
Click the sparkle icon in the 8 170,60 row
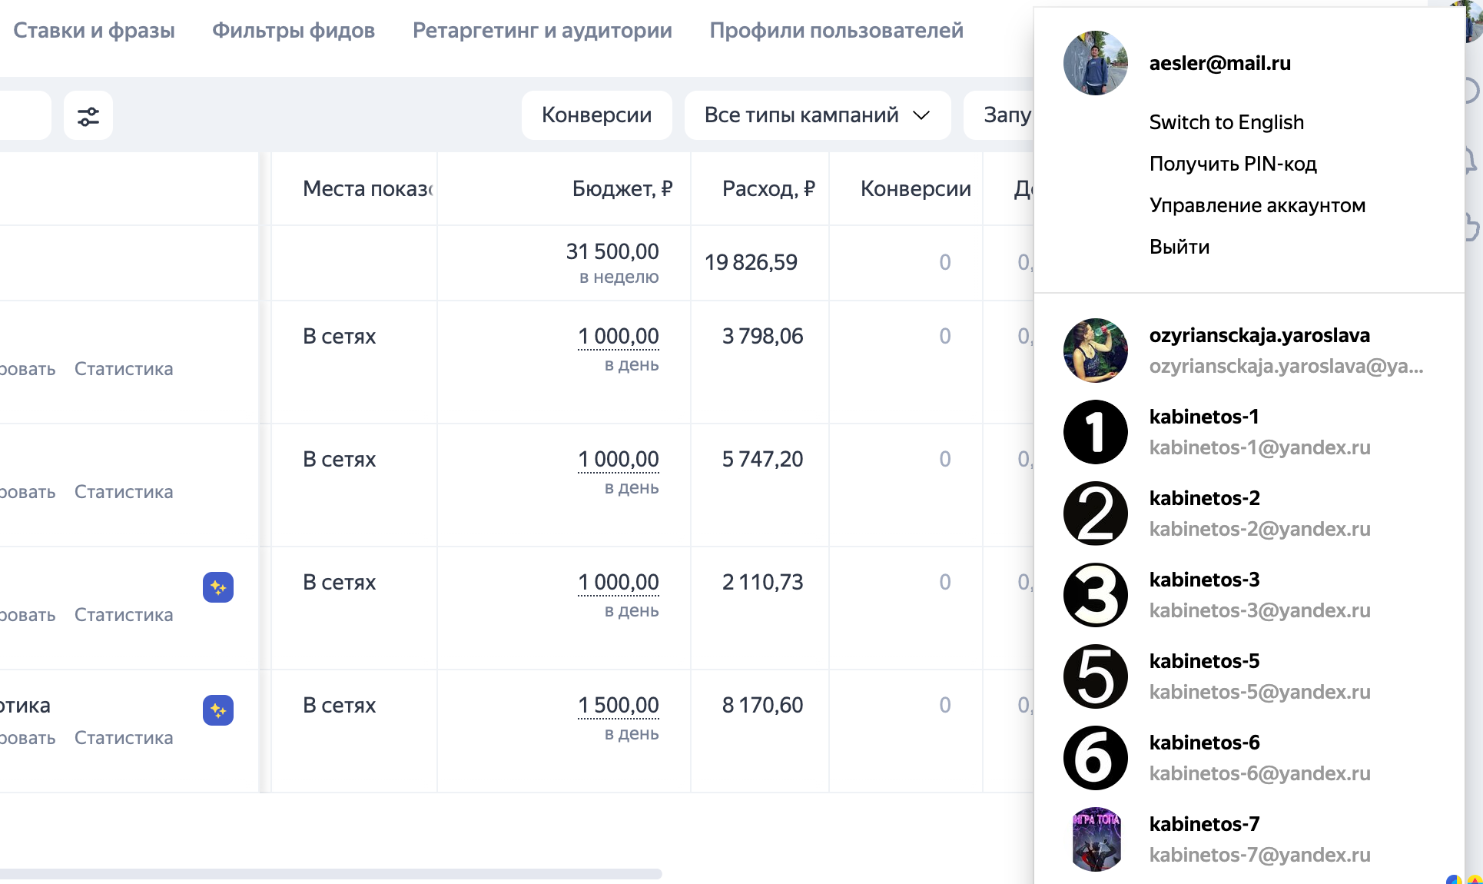point(218,710)
